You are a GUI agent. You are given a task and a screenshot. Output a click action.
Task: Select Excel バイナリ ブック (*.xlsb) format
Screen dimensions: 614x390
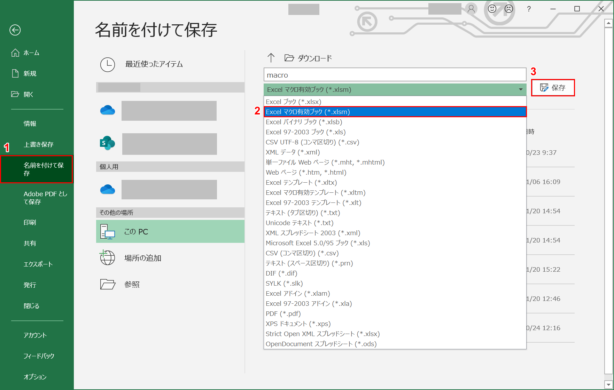395,122
